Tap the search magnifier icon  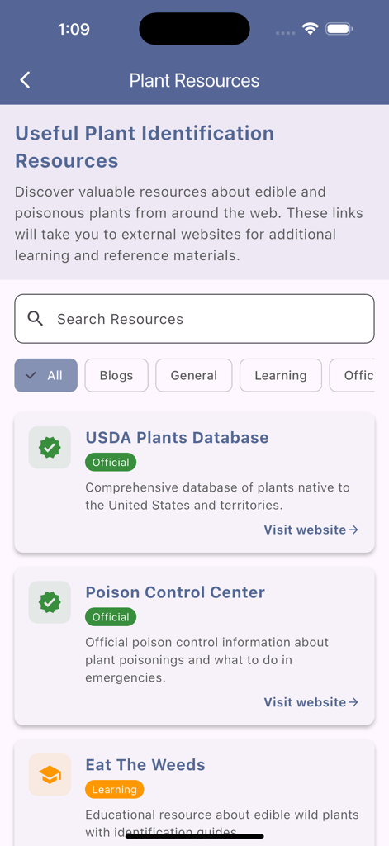(x=36, y=319)
